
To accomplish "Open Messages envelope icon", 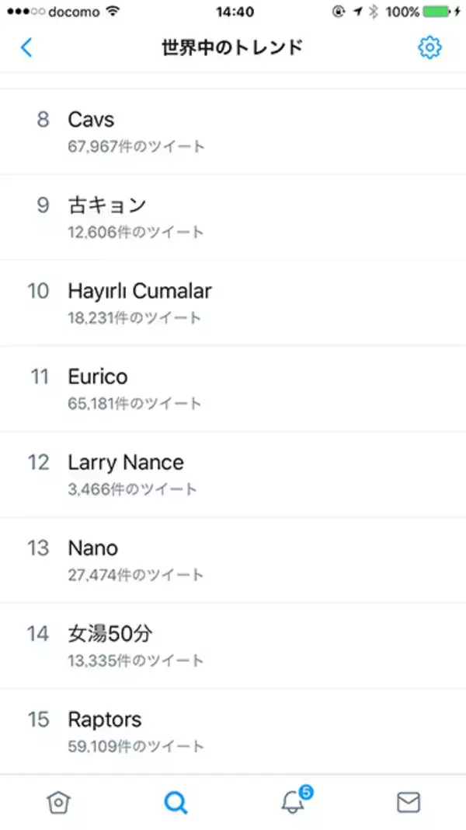I will tap(409, 802).
